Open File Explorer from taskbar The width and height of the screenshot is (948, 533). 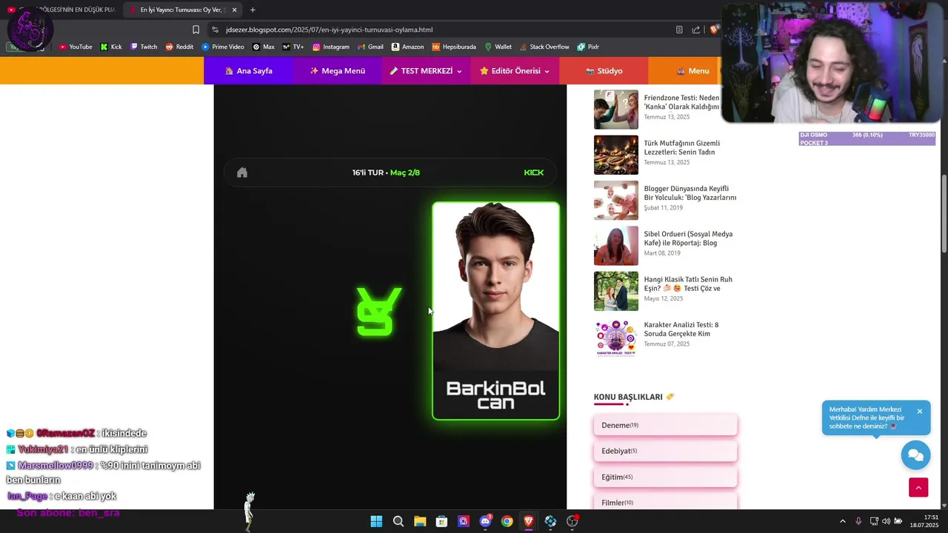point(420,521)
